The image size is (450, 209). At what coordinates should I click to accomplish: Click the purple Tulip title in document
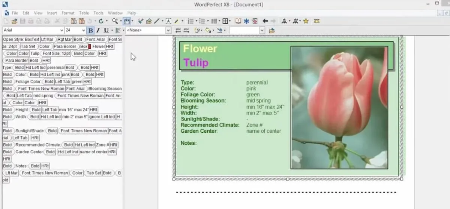[196, 62]
